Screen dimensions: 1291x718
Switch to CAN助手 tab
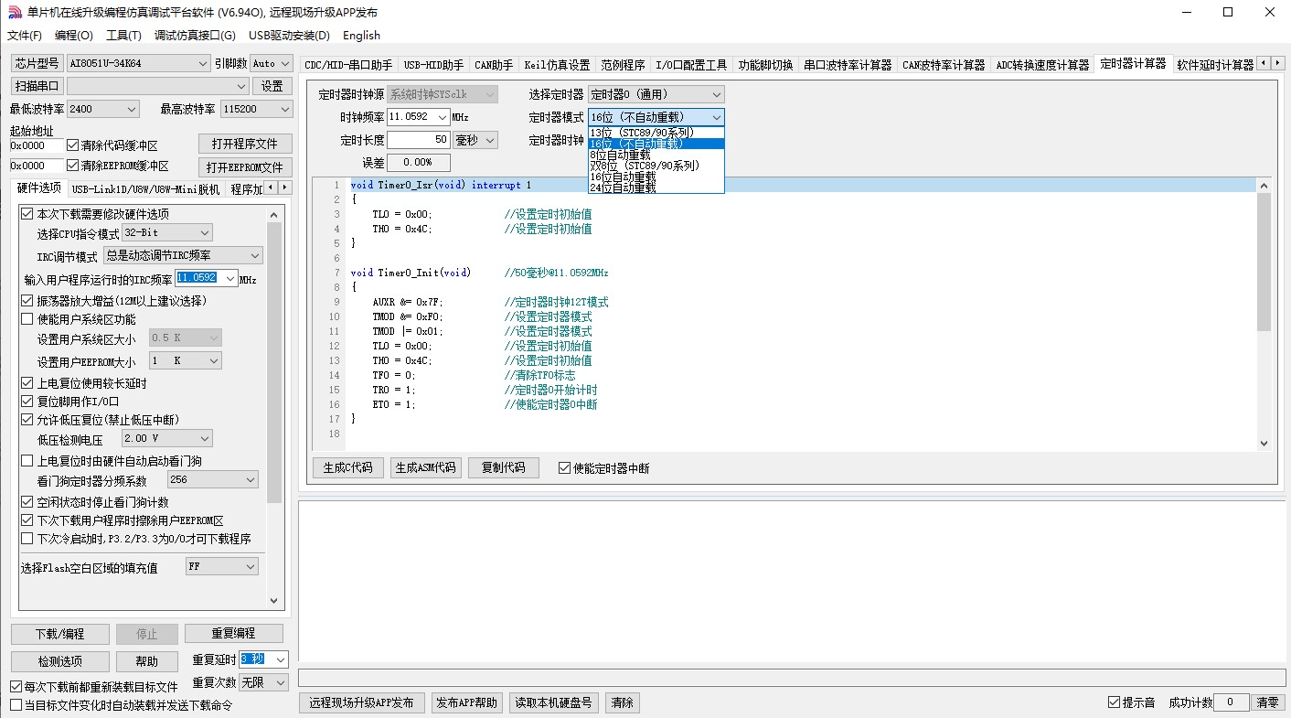point(494,65)
